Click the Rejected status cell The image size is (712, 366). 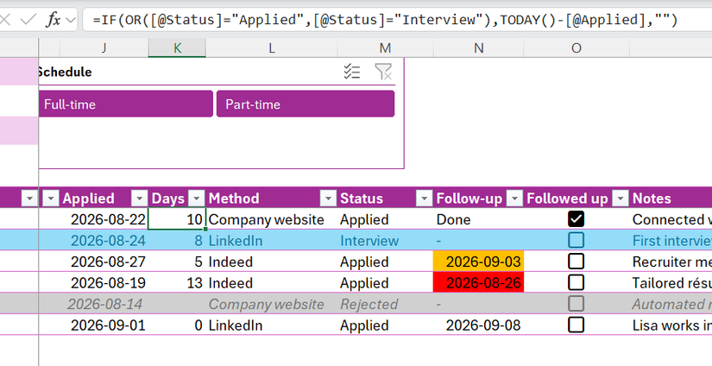pyautogui.click(x=385, y=304)
